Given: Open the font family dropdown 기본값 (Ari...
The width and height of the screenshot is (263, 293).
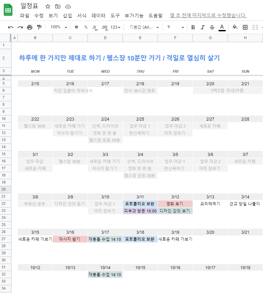Looking at the screenshot, I should click(144, 27).
